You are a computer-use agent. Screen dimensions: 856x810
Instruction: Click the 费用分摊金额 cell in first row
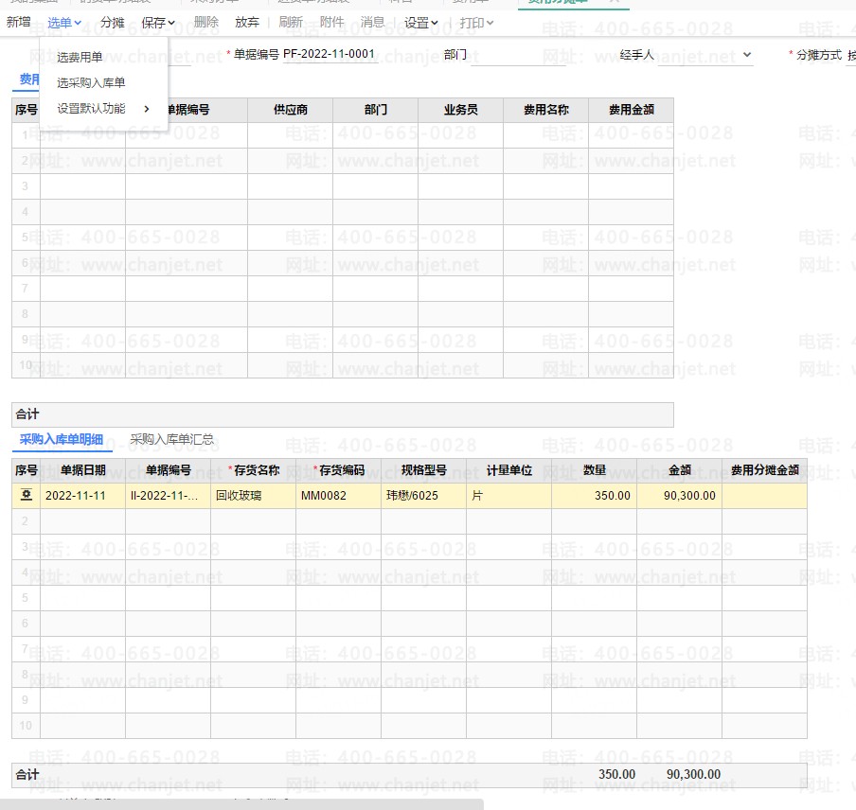763,495
